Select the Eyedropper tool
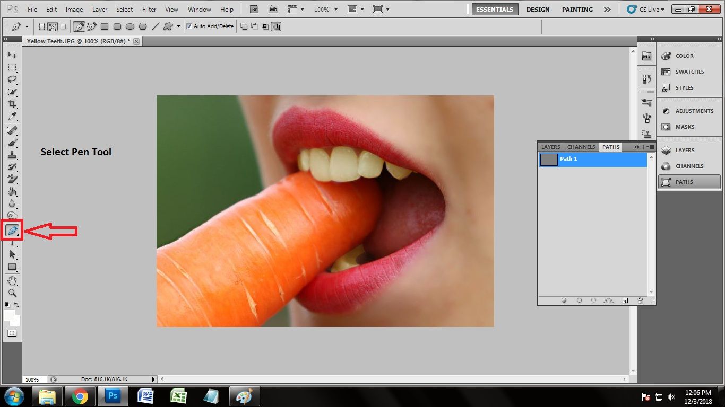The height and width of the screenshot is (407, 725). [12, 116]
